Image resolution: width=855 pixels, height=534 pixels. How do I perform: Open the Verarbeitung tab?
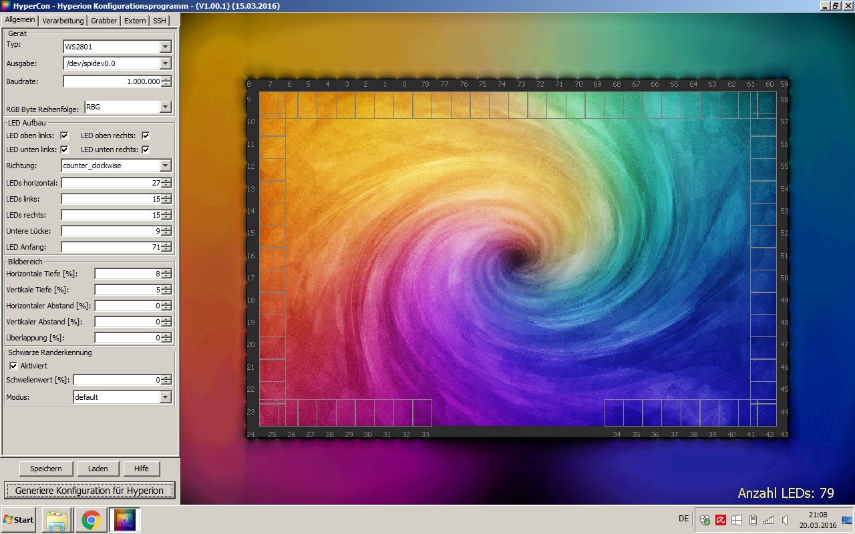coord(63,21)
